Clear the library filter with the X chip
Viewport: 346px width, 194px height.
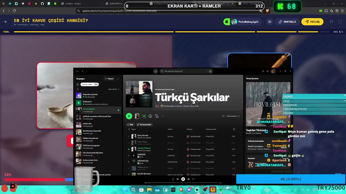[78, 84]
